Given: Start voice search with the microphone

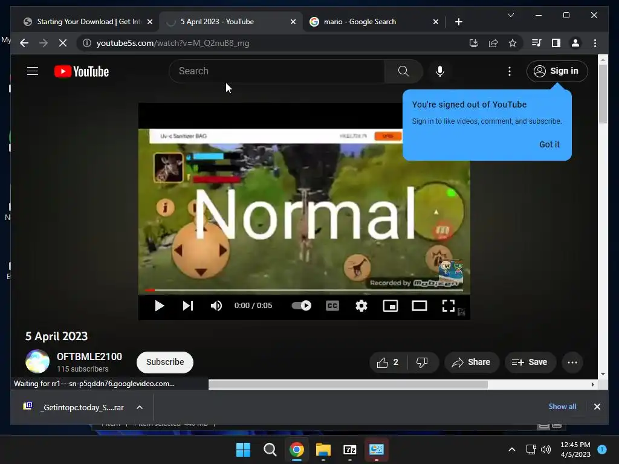Looking at the screenshot, I should tap(440, 71).
